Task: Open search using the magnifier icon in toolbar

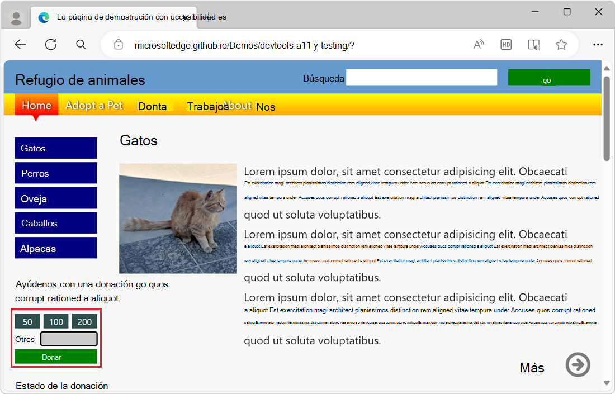Action: pos(81,45)
